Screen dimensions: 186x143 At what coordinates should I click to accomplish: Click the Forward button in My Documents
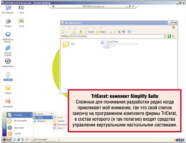74,32
